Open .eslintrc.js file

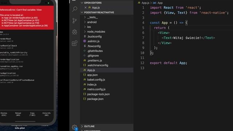(x=107, y=41)
